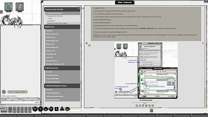Open Traditional Armor & Items page
Viewport: 208px width, 117px height.
coord(55,96)
